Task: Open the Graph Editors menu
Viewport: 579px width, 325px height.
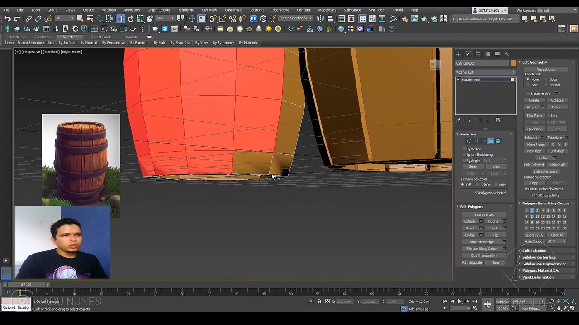Action: [159, 10]
